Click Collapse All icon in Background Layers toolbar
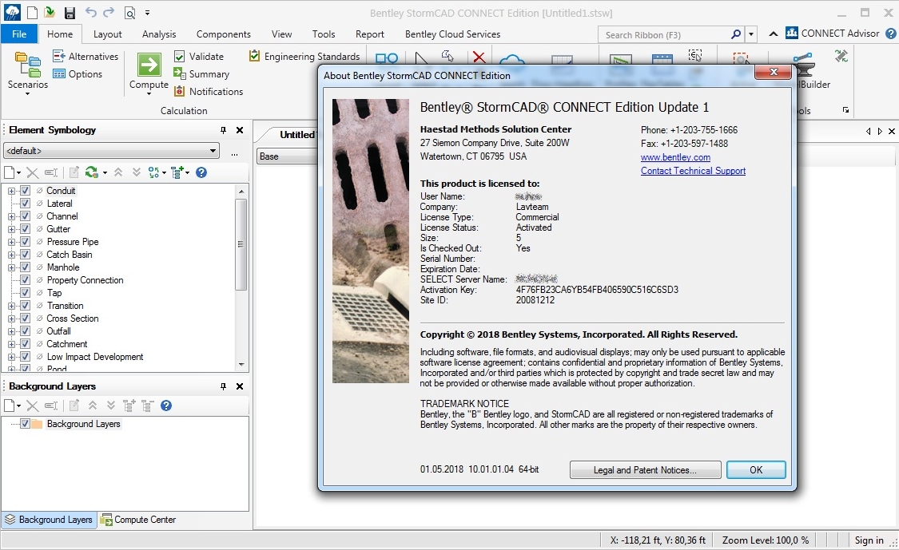This screenshot has width=899, height=550. (x=148, y=406)
